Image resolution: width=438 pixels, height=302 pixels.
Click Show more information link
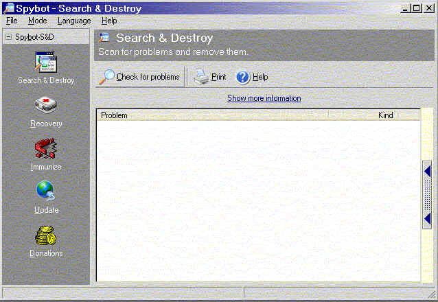click(x=264, y=98)
